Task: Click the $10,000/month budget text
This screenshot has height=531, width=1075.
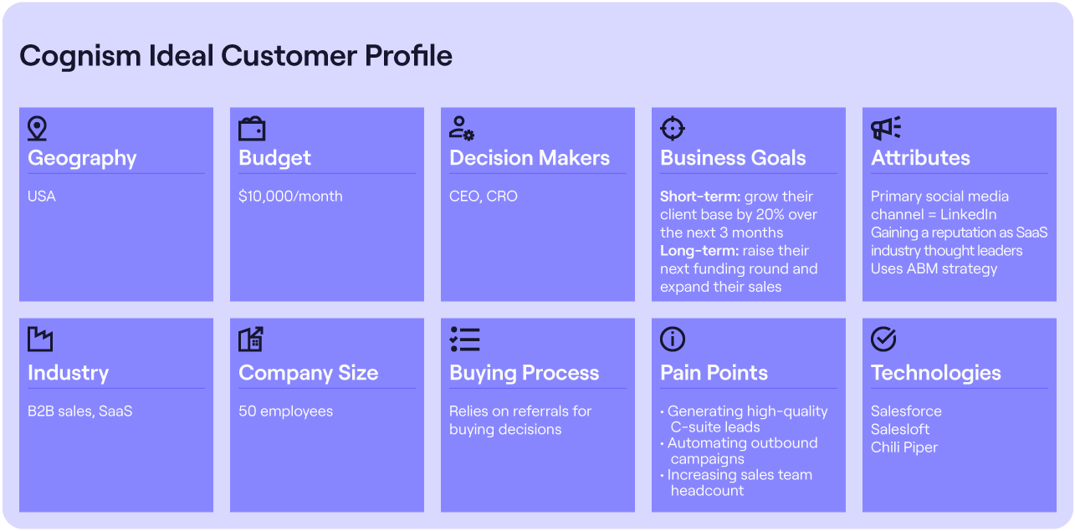Action: pyautogui.click(x=290, y=197)
